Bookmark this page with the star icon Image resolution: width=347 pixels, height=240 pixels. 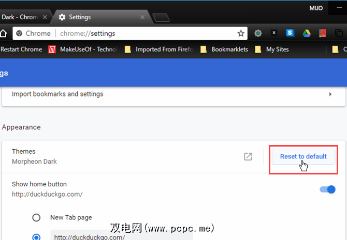[241, 34]
